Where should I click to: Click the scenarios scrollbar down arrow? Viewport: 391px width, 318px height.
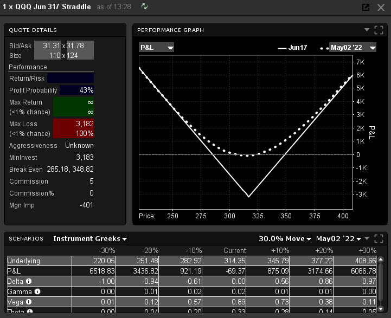(x=381, y=309)
